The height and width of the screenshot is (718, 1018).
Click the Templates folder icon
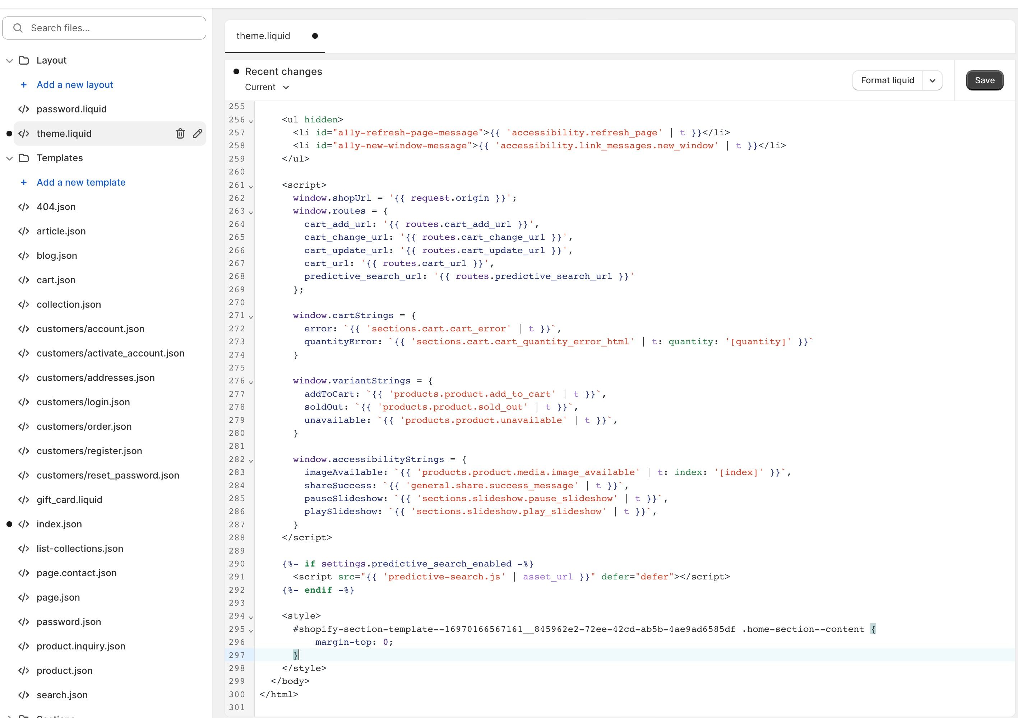24,158
